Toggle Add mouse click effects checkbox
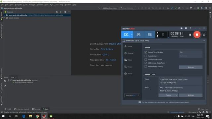This screenshot has height=119, width=212. (x=146, y=63)
